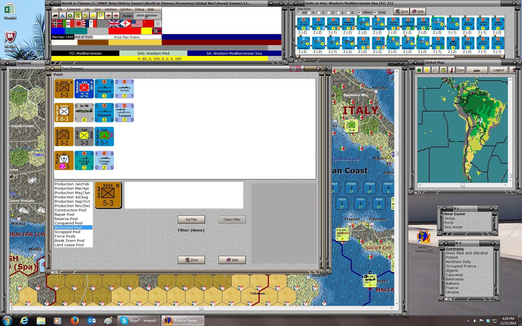Select the Soviet red flag
Image resolution: width=522 pixels, height=326 pixels.
148,24
